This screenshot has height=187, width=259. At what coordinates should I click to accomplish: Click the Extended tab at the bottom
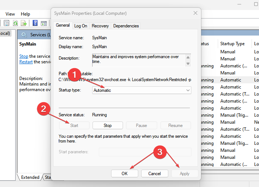30,177
